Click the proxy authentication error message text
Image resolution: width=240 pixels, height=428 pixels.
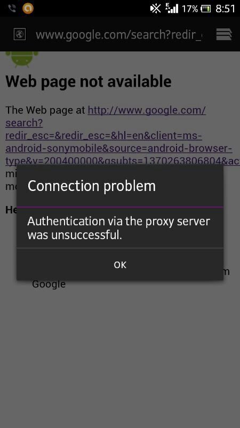[x=118, y=228]
